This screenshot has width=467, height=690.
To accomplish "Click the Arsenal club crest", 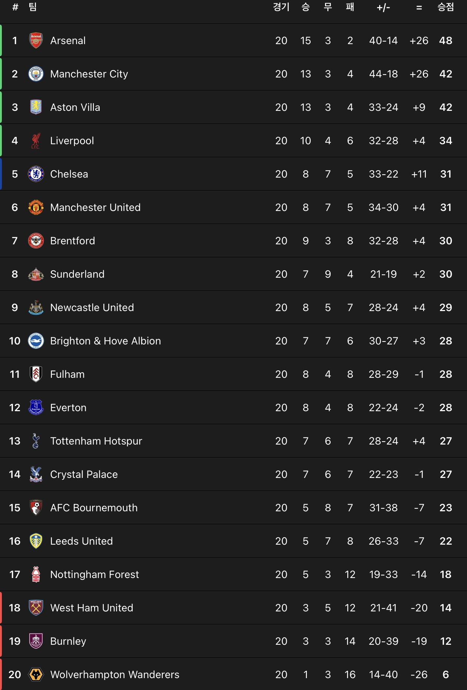I will 36,40.
